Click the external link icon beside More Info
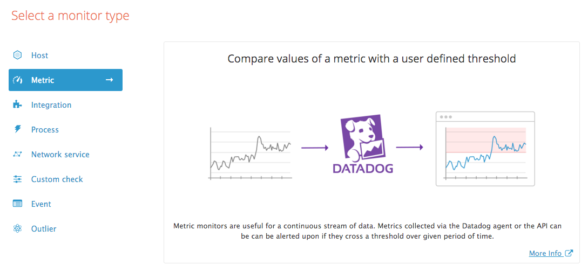The height and width of the screenshot is (272, 588). pos(569,253)
